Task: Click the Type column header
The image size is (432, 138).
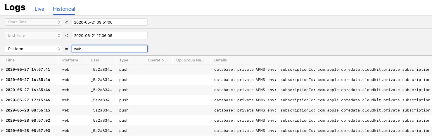Action: click(x=124, y=60)
